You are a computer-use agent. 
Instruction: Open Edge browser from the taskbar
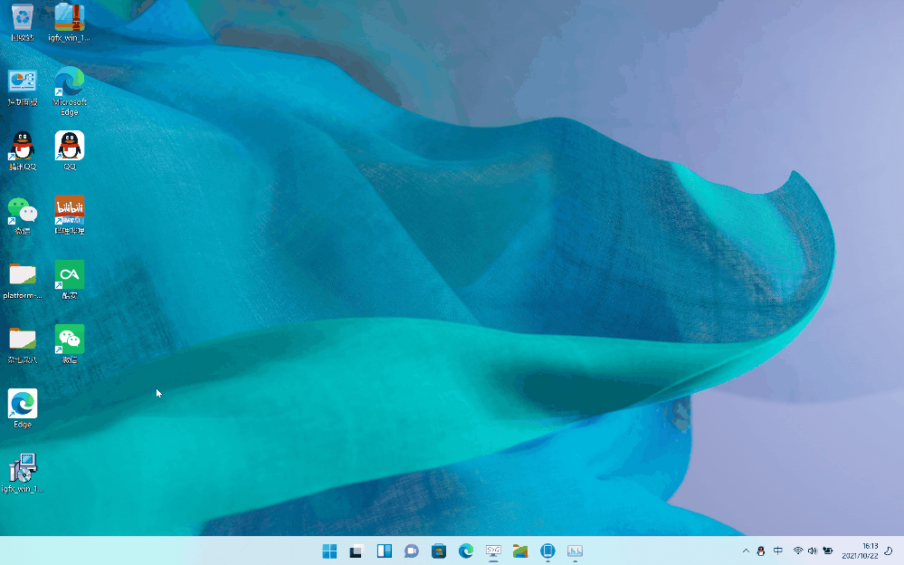tap(466, 551)
